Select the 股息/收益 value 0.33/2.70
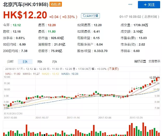The image size is (162, 136). (x=101, y=51)
